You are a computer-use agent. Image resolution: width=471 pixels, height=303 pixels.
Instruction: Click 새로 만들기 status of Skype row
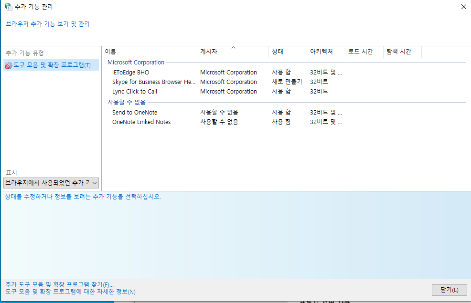click(x=287, y=82)
